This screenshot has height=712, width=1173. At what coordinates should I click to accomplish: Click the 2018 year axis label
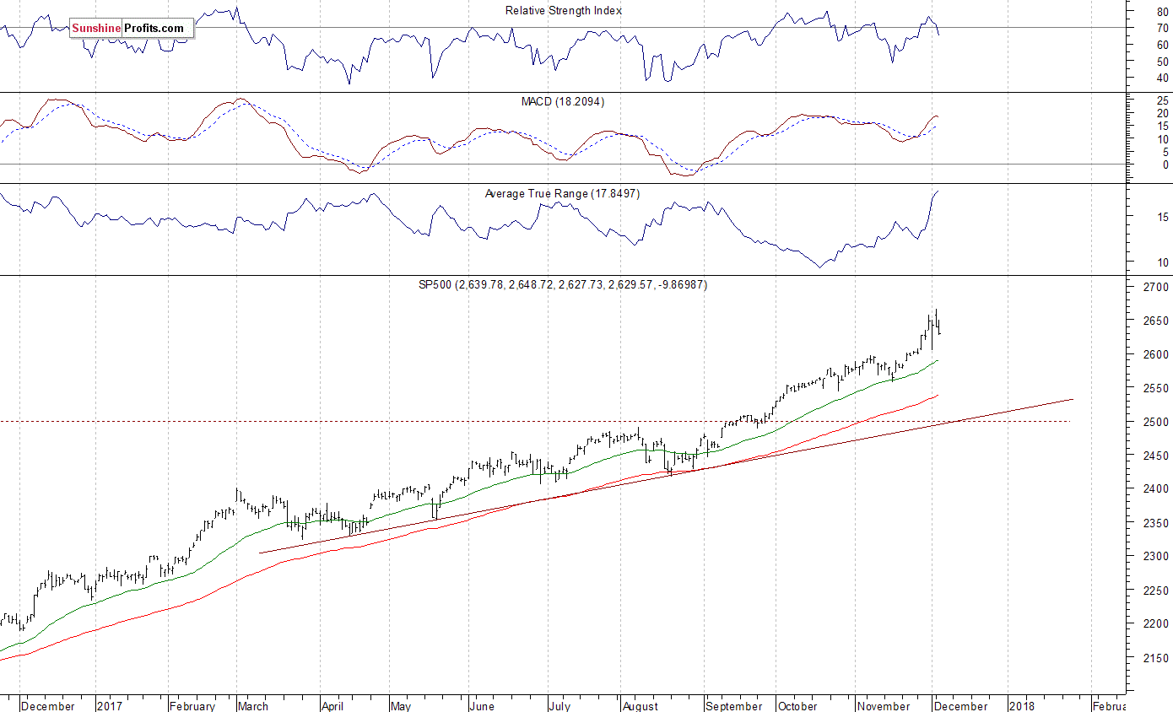point(1023,706)
